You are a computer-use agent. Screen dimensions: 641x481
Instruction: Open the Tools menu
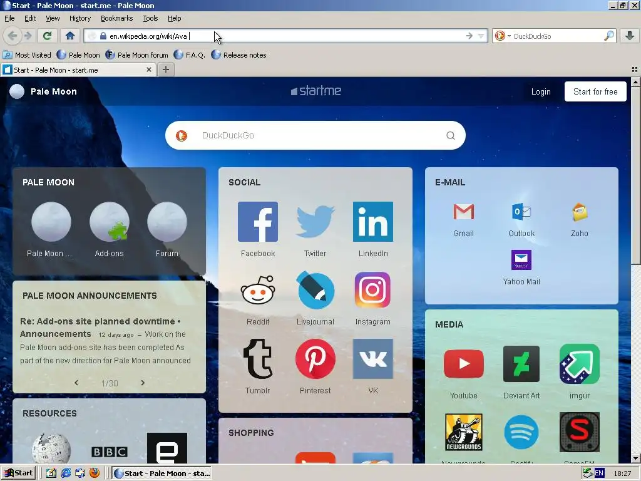tap(150, 18)
